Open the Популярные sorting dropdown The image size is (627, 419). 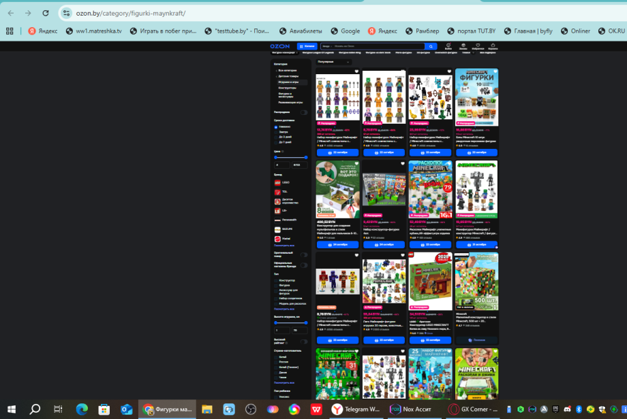click(334, 62)
